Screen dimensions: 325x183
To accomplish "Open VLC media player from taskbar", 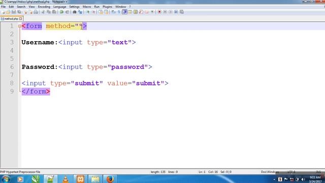I will [66, 179].
